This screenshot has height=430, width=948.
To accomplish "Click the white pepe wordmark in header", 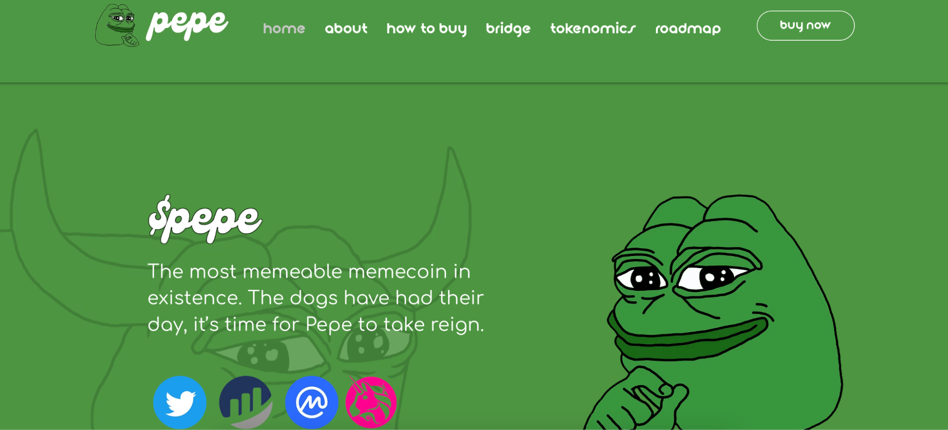I will (187, 24).
